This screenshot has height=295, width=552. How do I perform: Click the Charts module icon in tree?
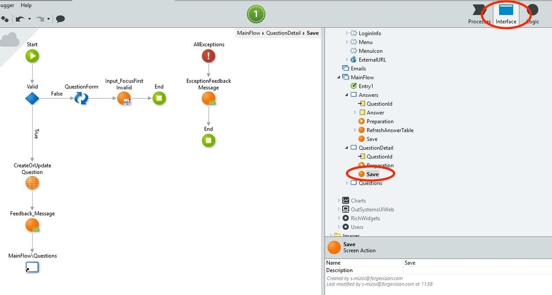pos(345,201)
